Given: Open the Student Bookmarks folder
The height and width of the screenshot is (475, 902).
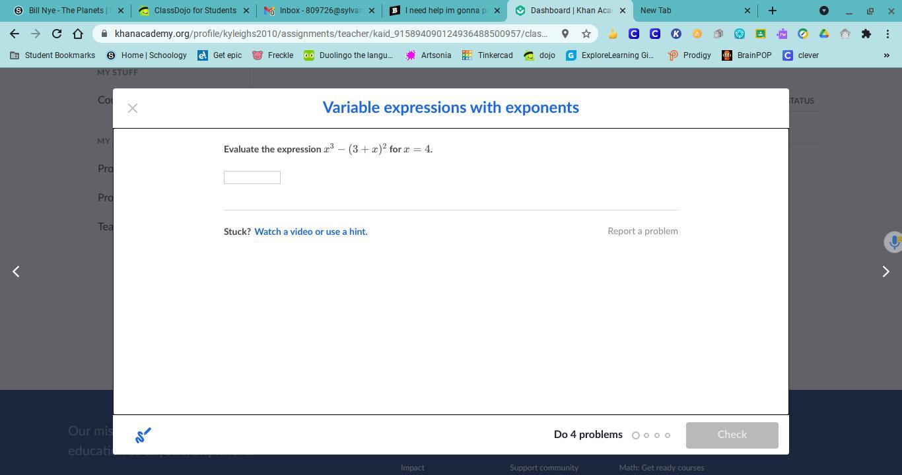Looking at the screenshot, I should tap(53, 55).
